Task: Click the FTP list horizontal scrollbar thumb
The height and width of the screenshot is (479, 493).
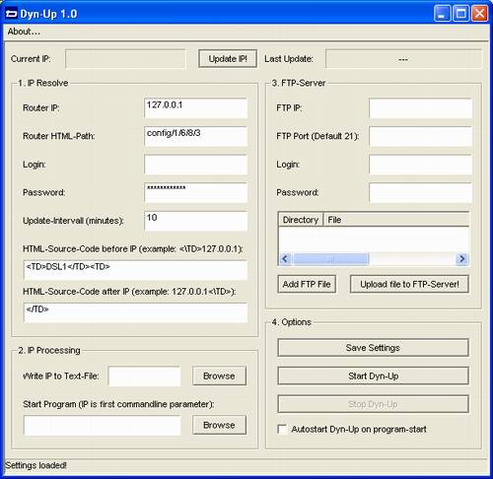Action: [330, 259]
